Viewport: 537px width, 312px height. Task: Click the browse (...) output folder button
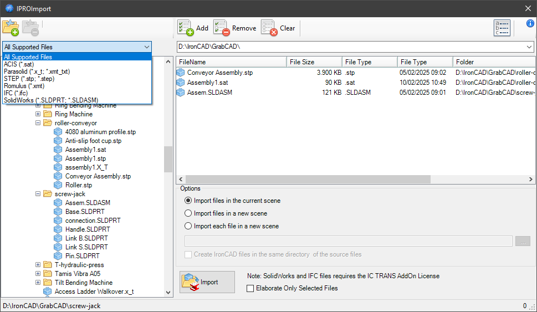click(x=523, y=241)
